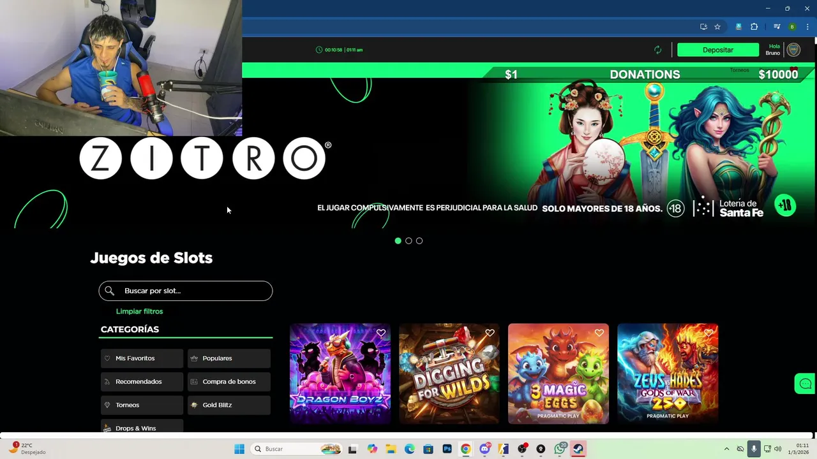Click the Limpiar filtros link
The width and height of the screenshot is (817, 459).
pos(139,311)
